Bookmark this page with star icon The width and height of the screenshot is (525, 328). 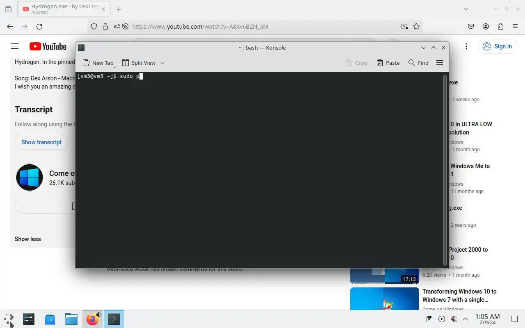coord(416,26)
